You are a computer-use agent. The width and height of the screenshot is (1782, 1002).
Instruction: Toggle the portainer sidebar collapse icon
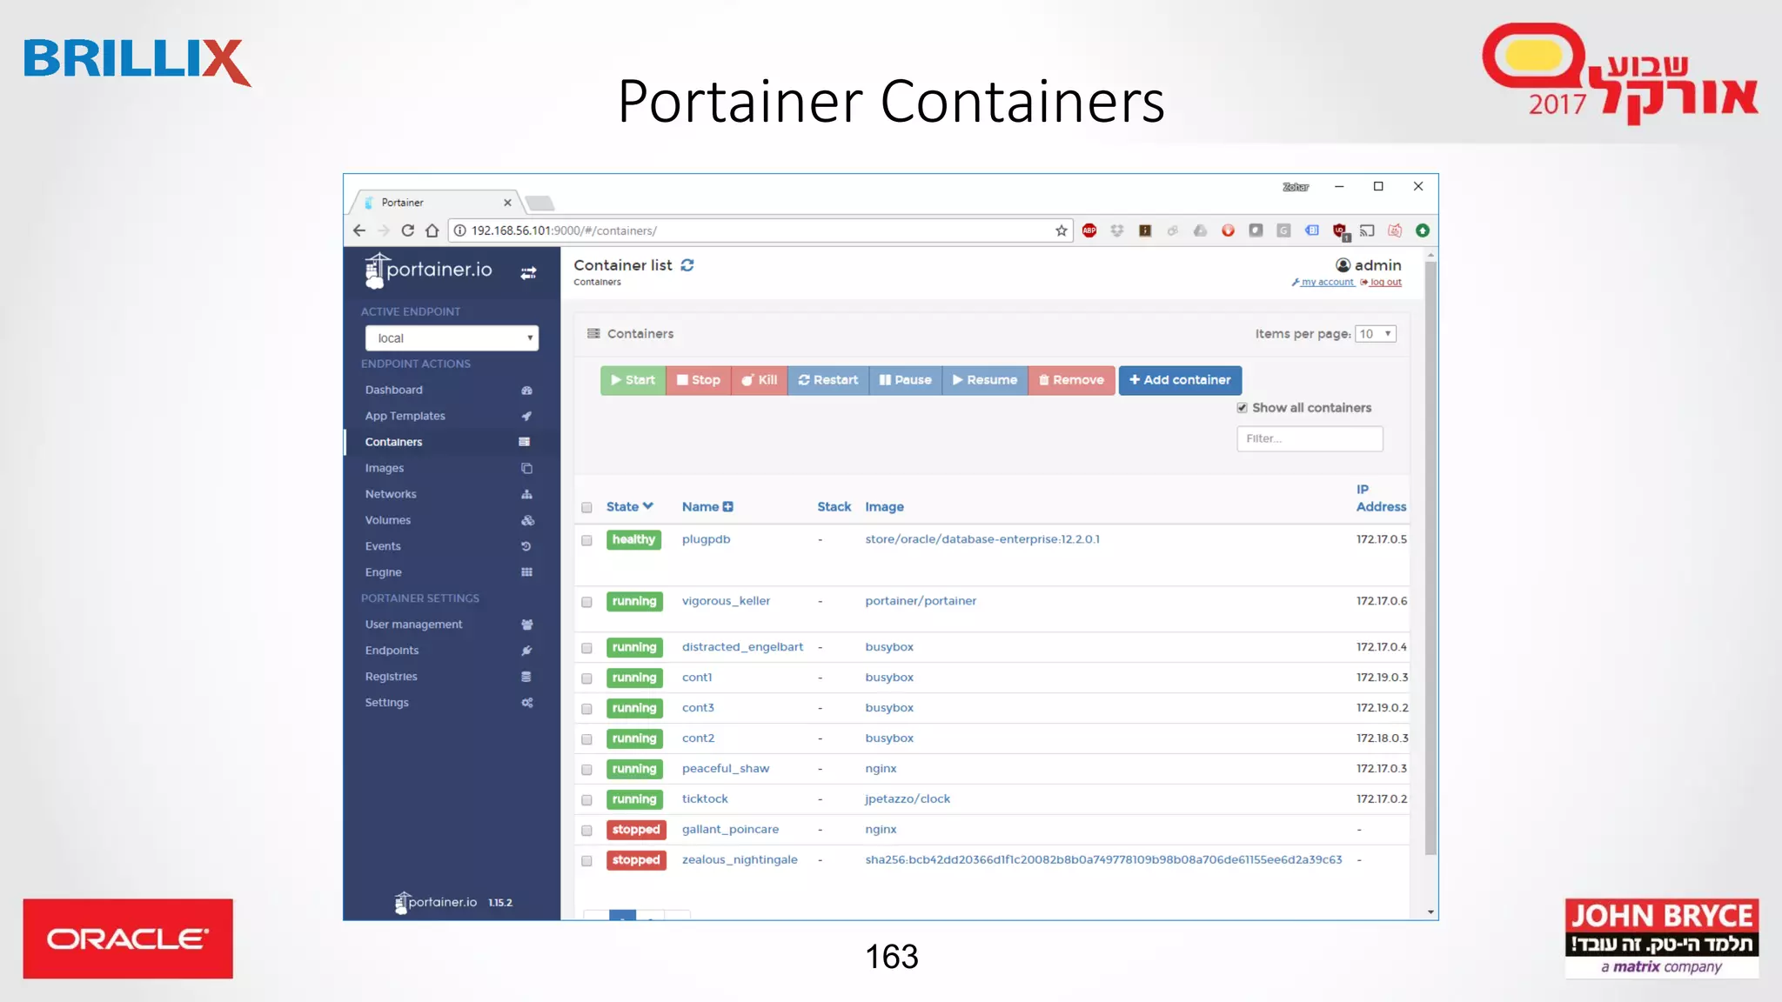pos(528,273)
